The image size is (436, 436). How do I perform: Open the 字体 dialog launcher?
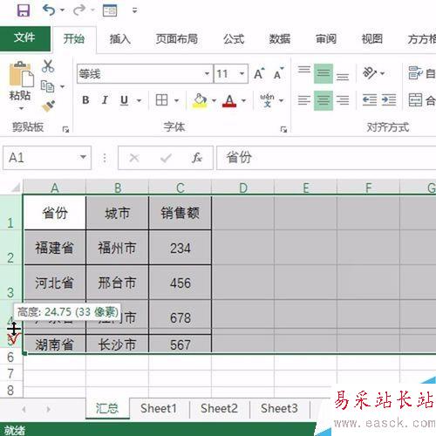tap(283, 129)
